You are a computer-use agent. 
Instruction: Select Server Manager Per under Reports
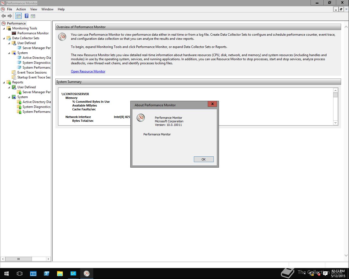[x=37, y=92]
